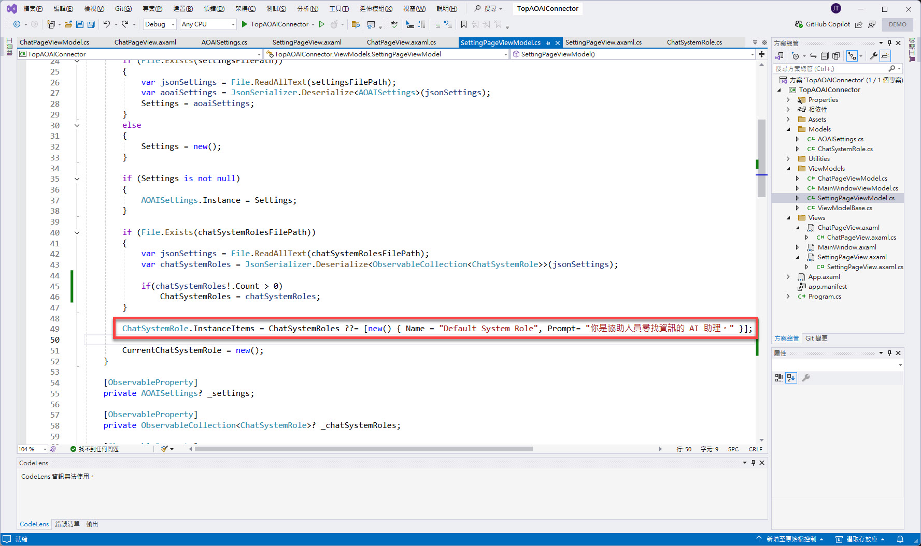Click the Send Feedback icon
Viewport: 921px width, 546px height.
872,24
